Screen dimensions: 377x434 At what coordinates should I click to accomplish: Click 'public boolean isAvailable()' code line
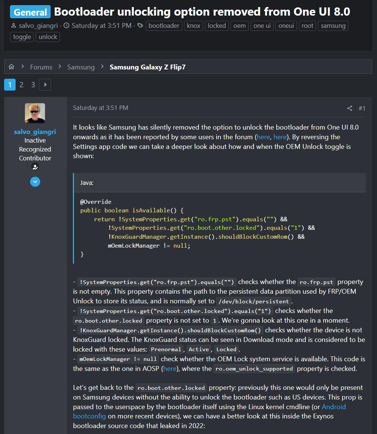tap(132, 211)
